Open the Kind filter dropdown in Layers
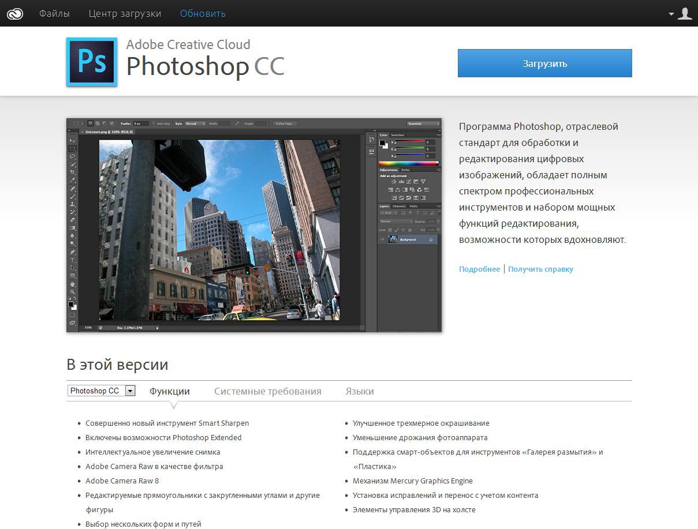698x529 pixels. click(x=389, y=213)
